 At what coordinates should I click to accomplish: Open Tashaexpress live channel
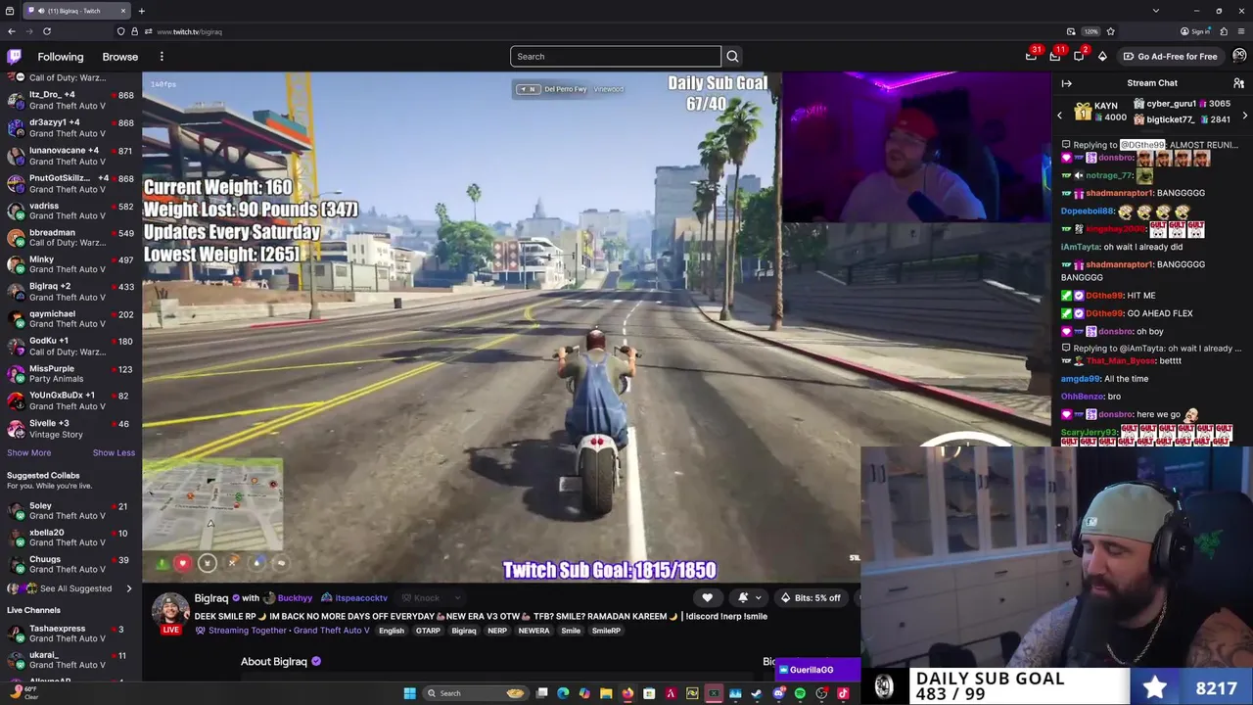click(x=70, y=633)
